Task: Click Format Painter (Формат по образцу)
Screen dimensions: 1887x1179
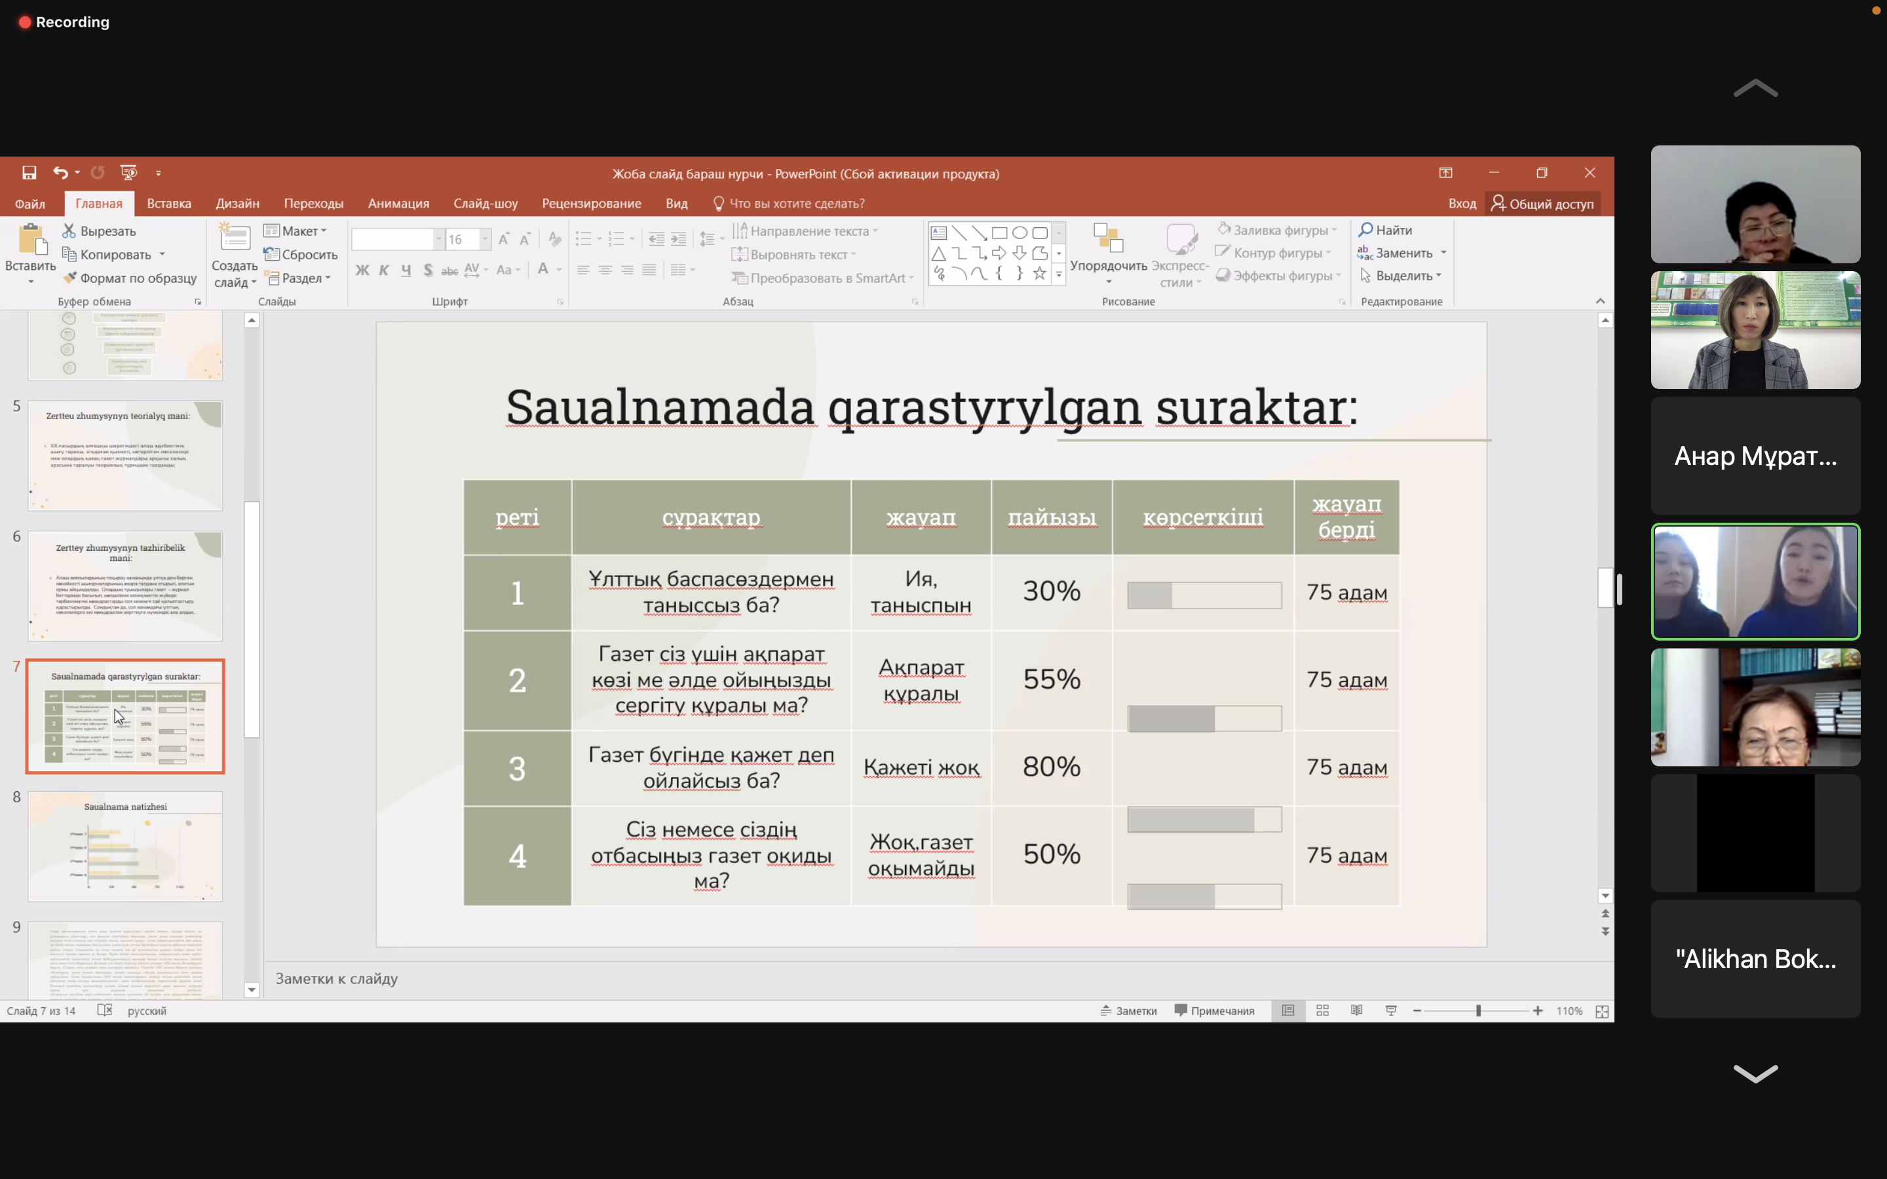Action: pyautogui.click(x=130, y=278)
